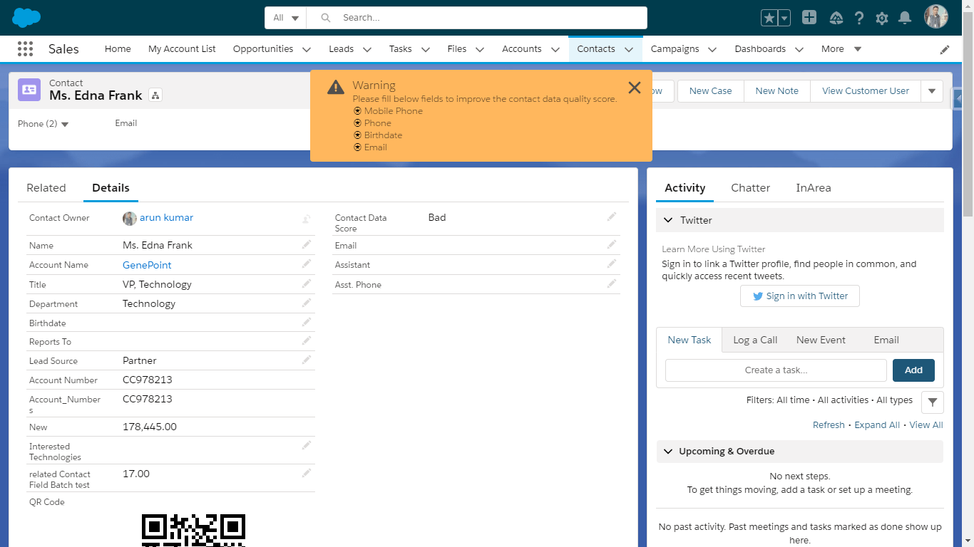
Task: Open the activity filter funnel icon
Action: 933,402
